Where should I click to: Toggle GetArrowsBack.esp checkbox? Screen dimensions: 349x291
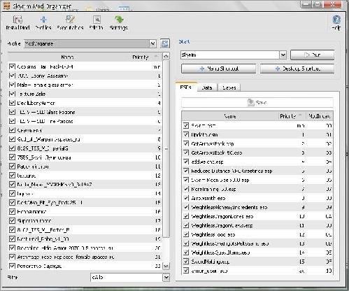tap(186, 143)
